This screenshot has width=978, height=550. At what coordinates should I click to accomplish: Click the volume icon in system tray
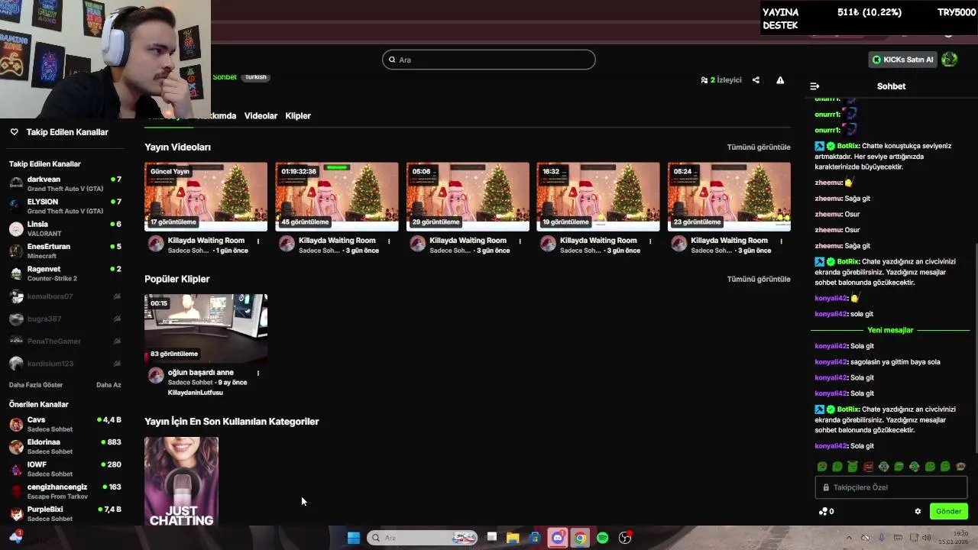(x=926, y=538)
